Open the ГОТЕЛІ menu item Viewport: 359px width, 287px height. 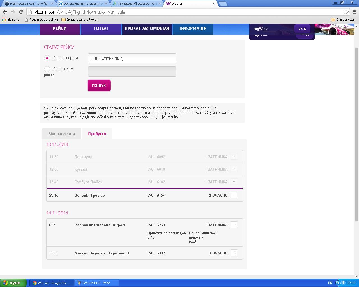(x=101, y=29)
